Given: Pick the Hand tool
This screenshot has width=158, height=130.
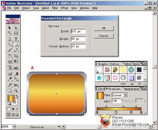Looking at the screenshot, I should pyautogui.click(x=9, y=90).
